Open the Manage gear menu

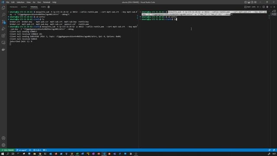[3, 145]
